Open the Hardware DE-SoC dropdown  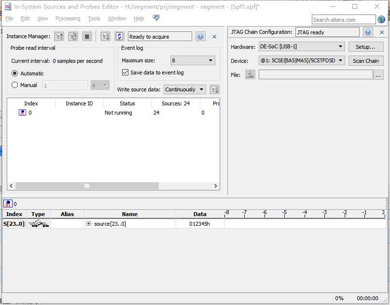302,46
